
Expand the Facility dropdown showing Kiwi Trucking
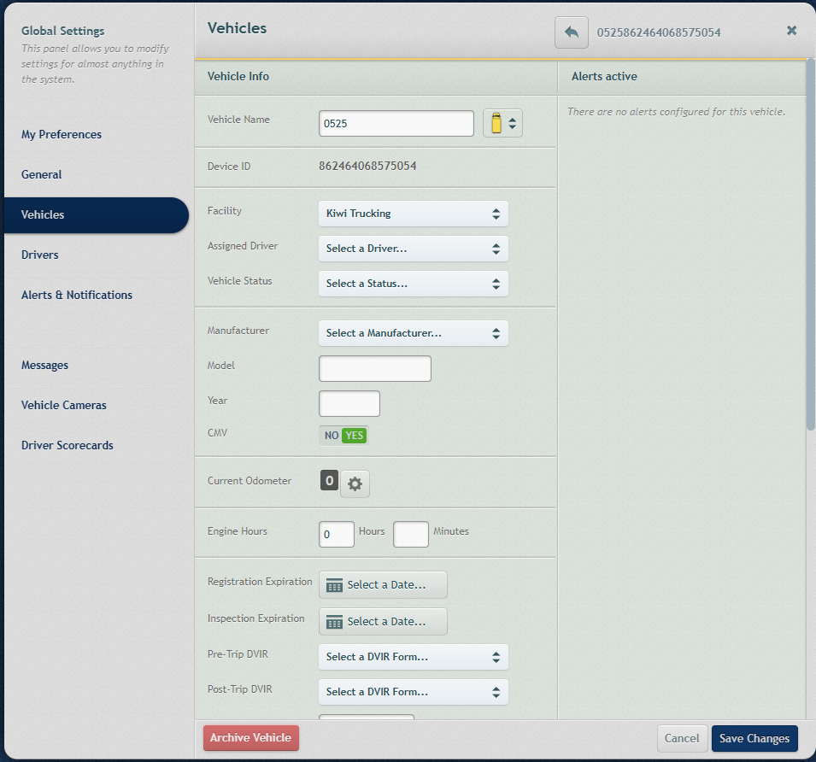coord(413,214)
